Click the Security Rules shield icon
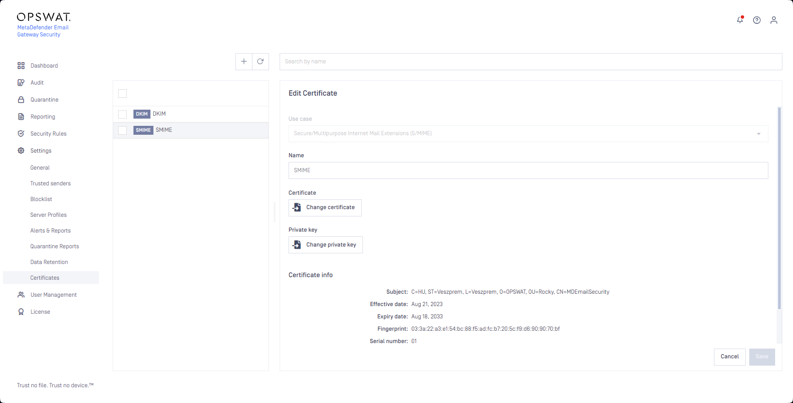The width and height of the screenshot is (793, 403). (x=21, y=133)
